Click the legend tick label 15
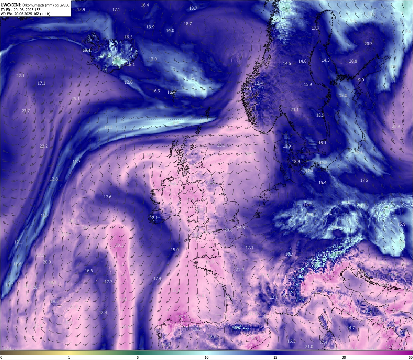This screenshot has width=413, height=360. point(275,358)
